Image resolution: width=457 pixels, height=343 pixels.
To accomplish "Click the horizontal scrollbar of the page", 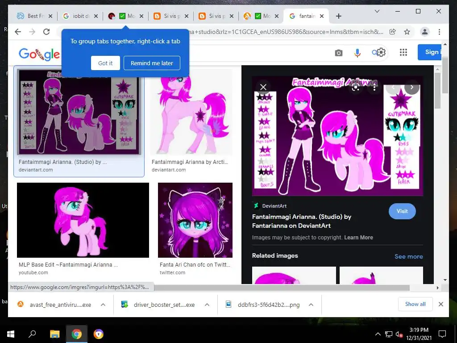I will point(282,288).
